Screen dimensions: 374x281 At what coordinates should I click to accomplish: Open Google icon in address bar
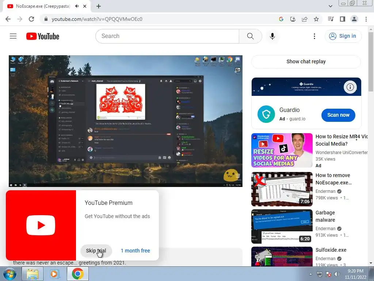coord(281,19)
